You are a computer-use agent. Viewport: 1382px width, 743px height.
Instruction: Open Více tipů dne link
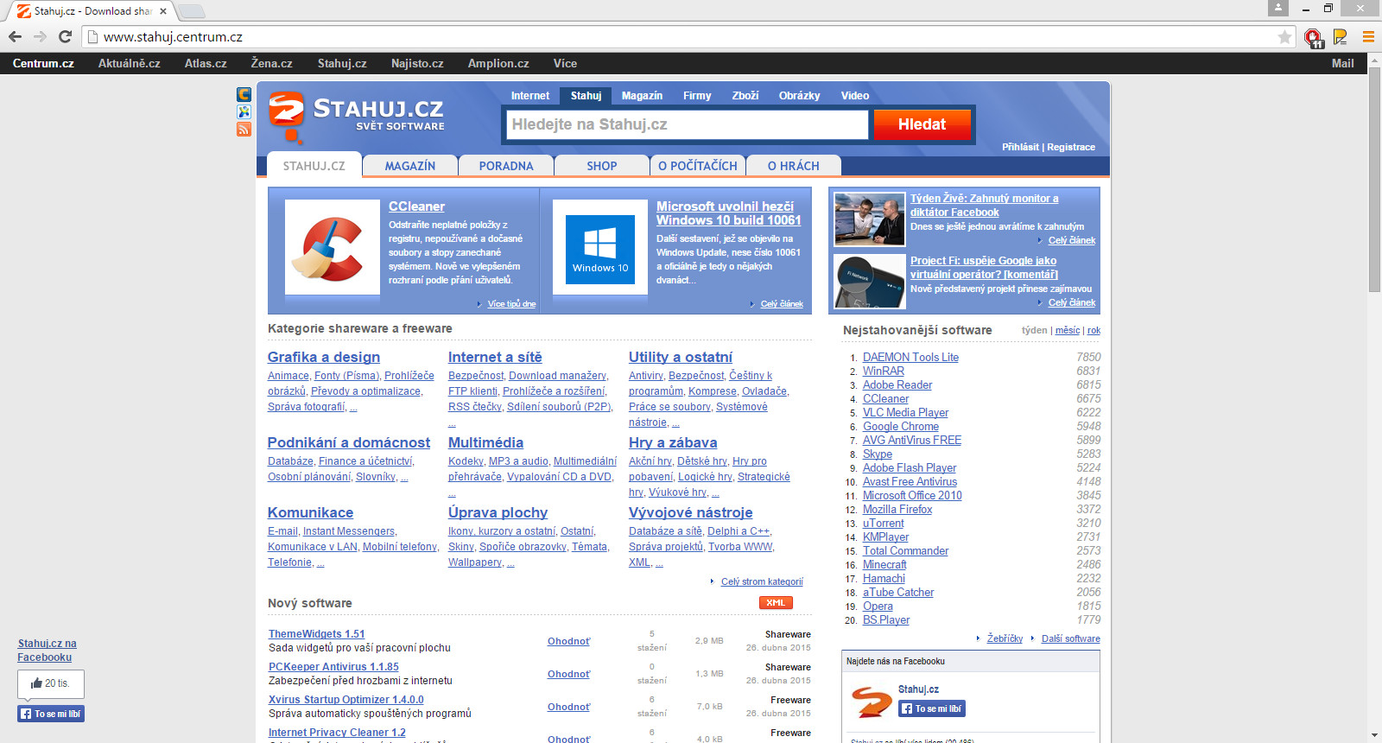pyautogui.click(x=511, y=304)
